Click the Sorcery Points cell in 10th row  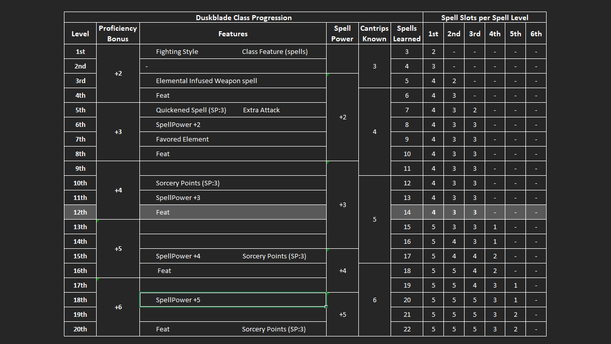(x=188, y=183)
